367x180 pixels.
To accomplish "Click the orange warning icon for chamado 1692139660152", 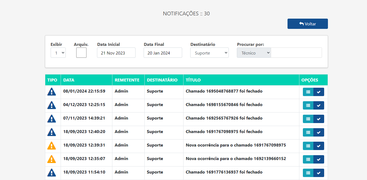I will point(52,159).
